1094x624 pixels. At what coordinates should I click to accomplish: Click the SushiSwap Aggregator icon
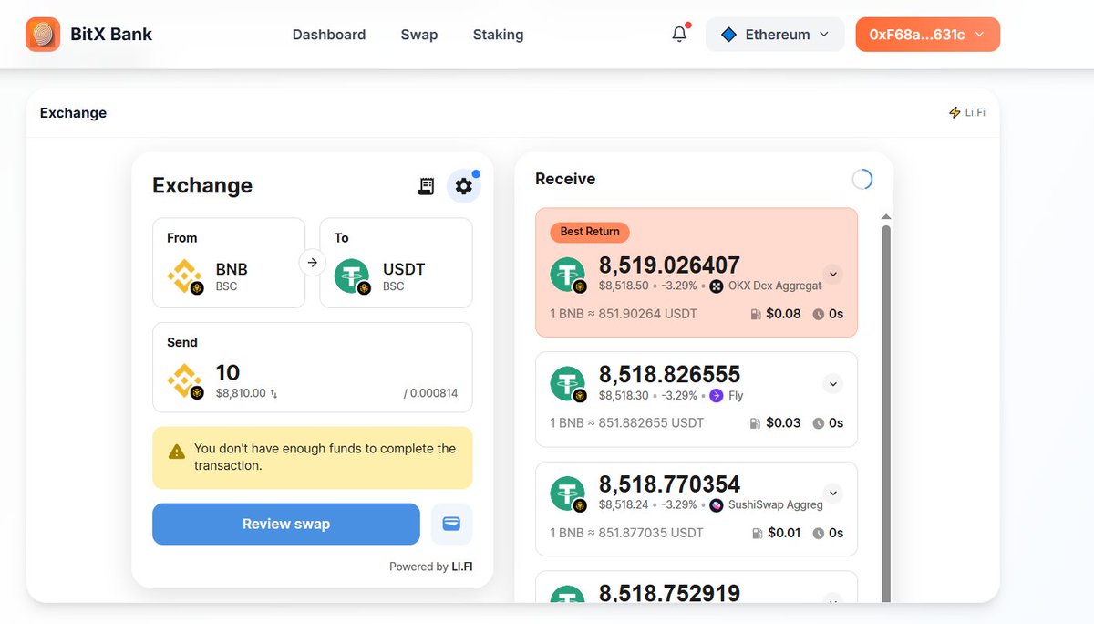[x=716, y=504]
